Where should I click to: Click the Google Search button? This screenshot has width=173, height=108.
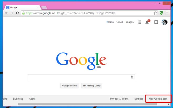pos(69,85)
